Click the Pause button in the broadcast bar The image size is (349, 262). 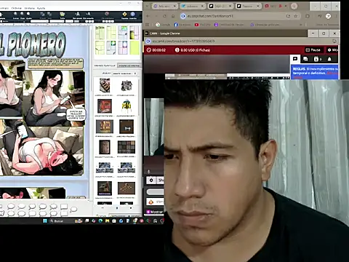click(313, 50)
